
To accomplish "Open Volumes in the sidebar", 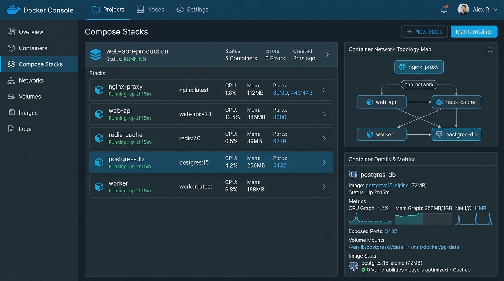I will tap(39, 97).
